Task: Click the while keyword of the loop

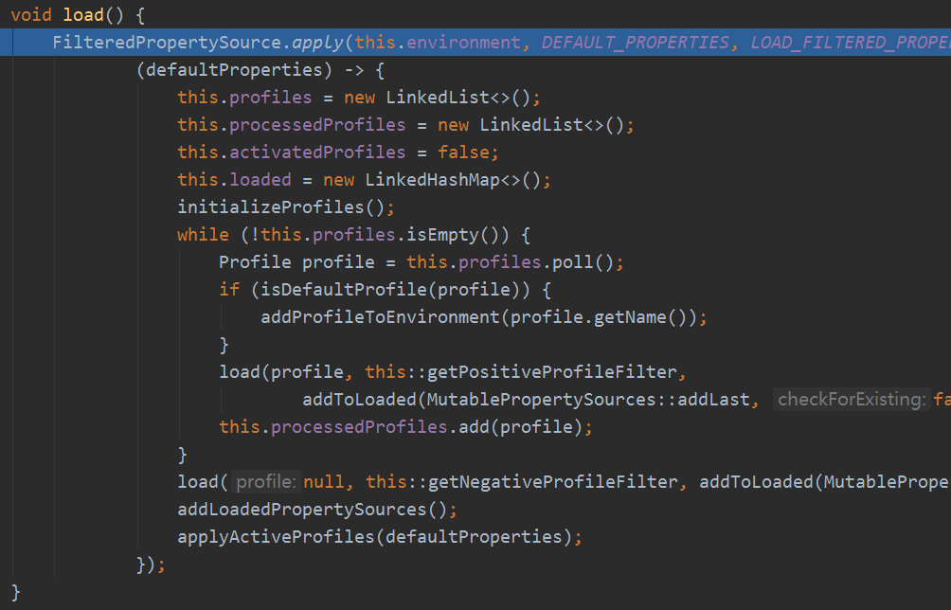Action: click(x=204, y=235)
